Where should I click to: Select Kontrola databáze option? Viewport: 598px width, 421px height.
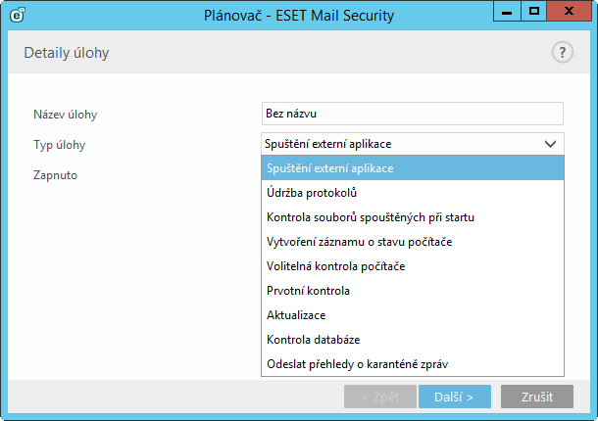(x=413, y=340)
